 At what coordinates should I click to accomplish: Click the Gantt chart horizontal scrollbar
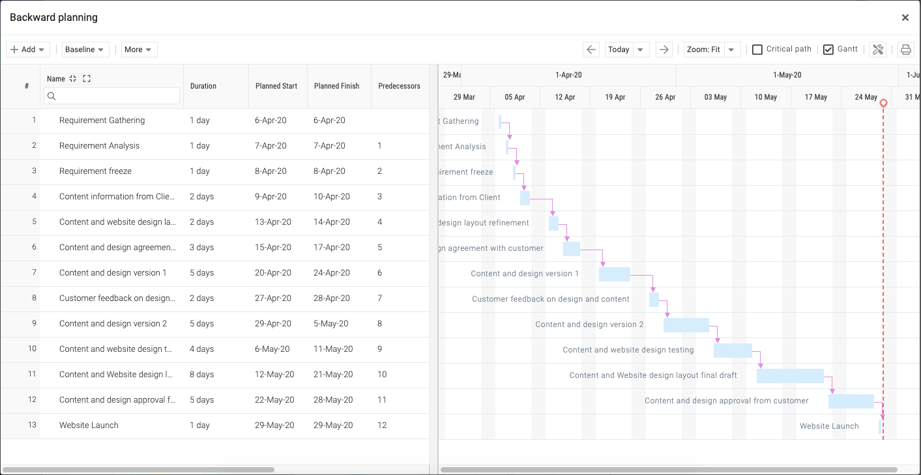[669, 469]
